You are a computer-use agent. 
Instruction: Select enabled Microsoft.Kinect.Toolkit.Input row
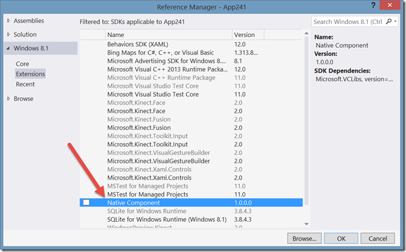click(191, 144)
